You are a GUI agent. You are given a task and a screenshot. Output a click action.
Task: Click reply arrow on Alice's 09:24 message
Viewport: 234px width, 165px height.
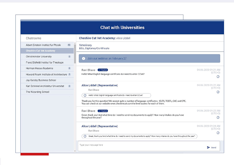point(218,133)
